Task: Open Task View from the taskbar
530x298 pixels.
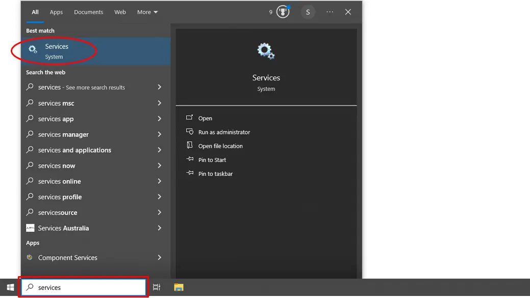Action: pos(157,287)
